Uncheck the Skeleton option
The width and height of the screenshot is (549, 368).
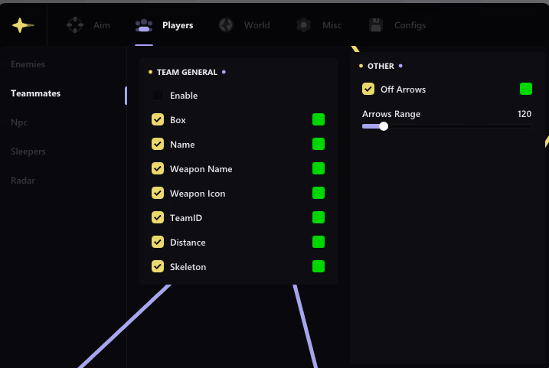click(158, 266)
